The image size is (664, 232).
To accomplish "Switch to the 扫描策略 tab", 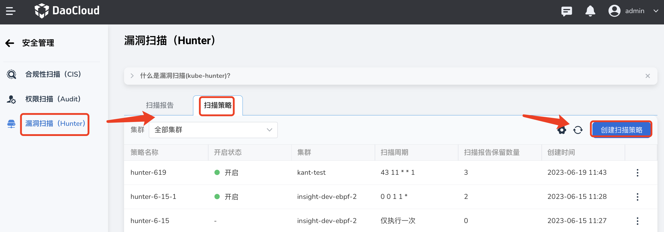I will 218,105.
